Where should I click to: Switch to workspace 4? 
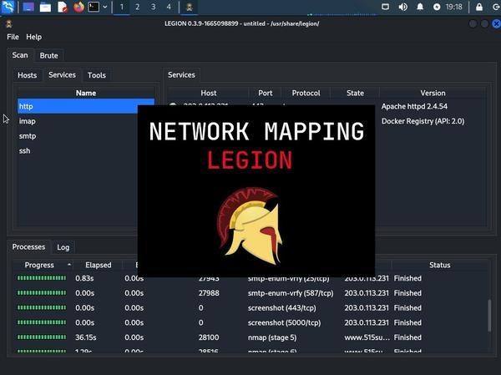(169, 7)
